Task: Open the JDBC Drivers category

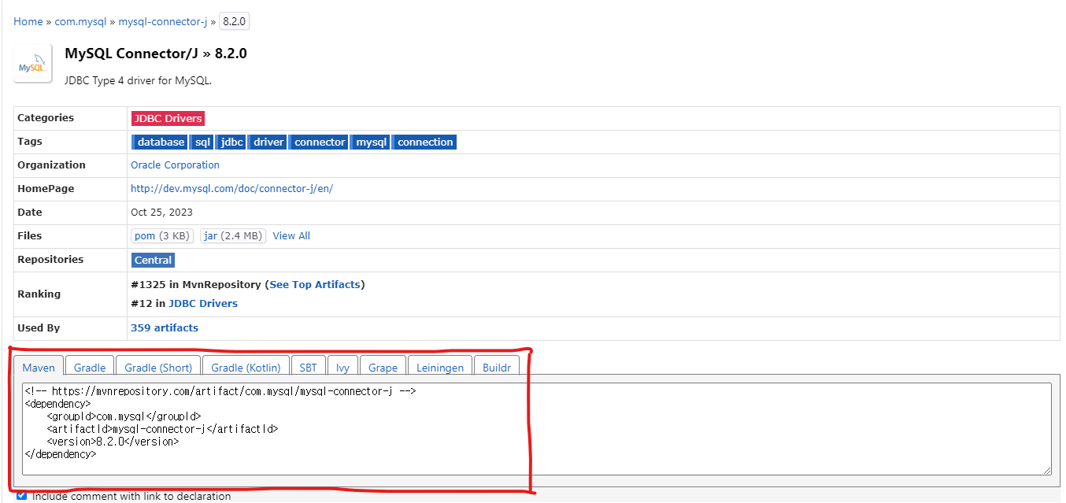Action: click(x=168, y=117)
